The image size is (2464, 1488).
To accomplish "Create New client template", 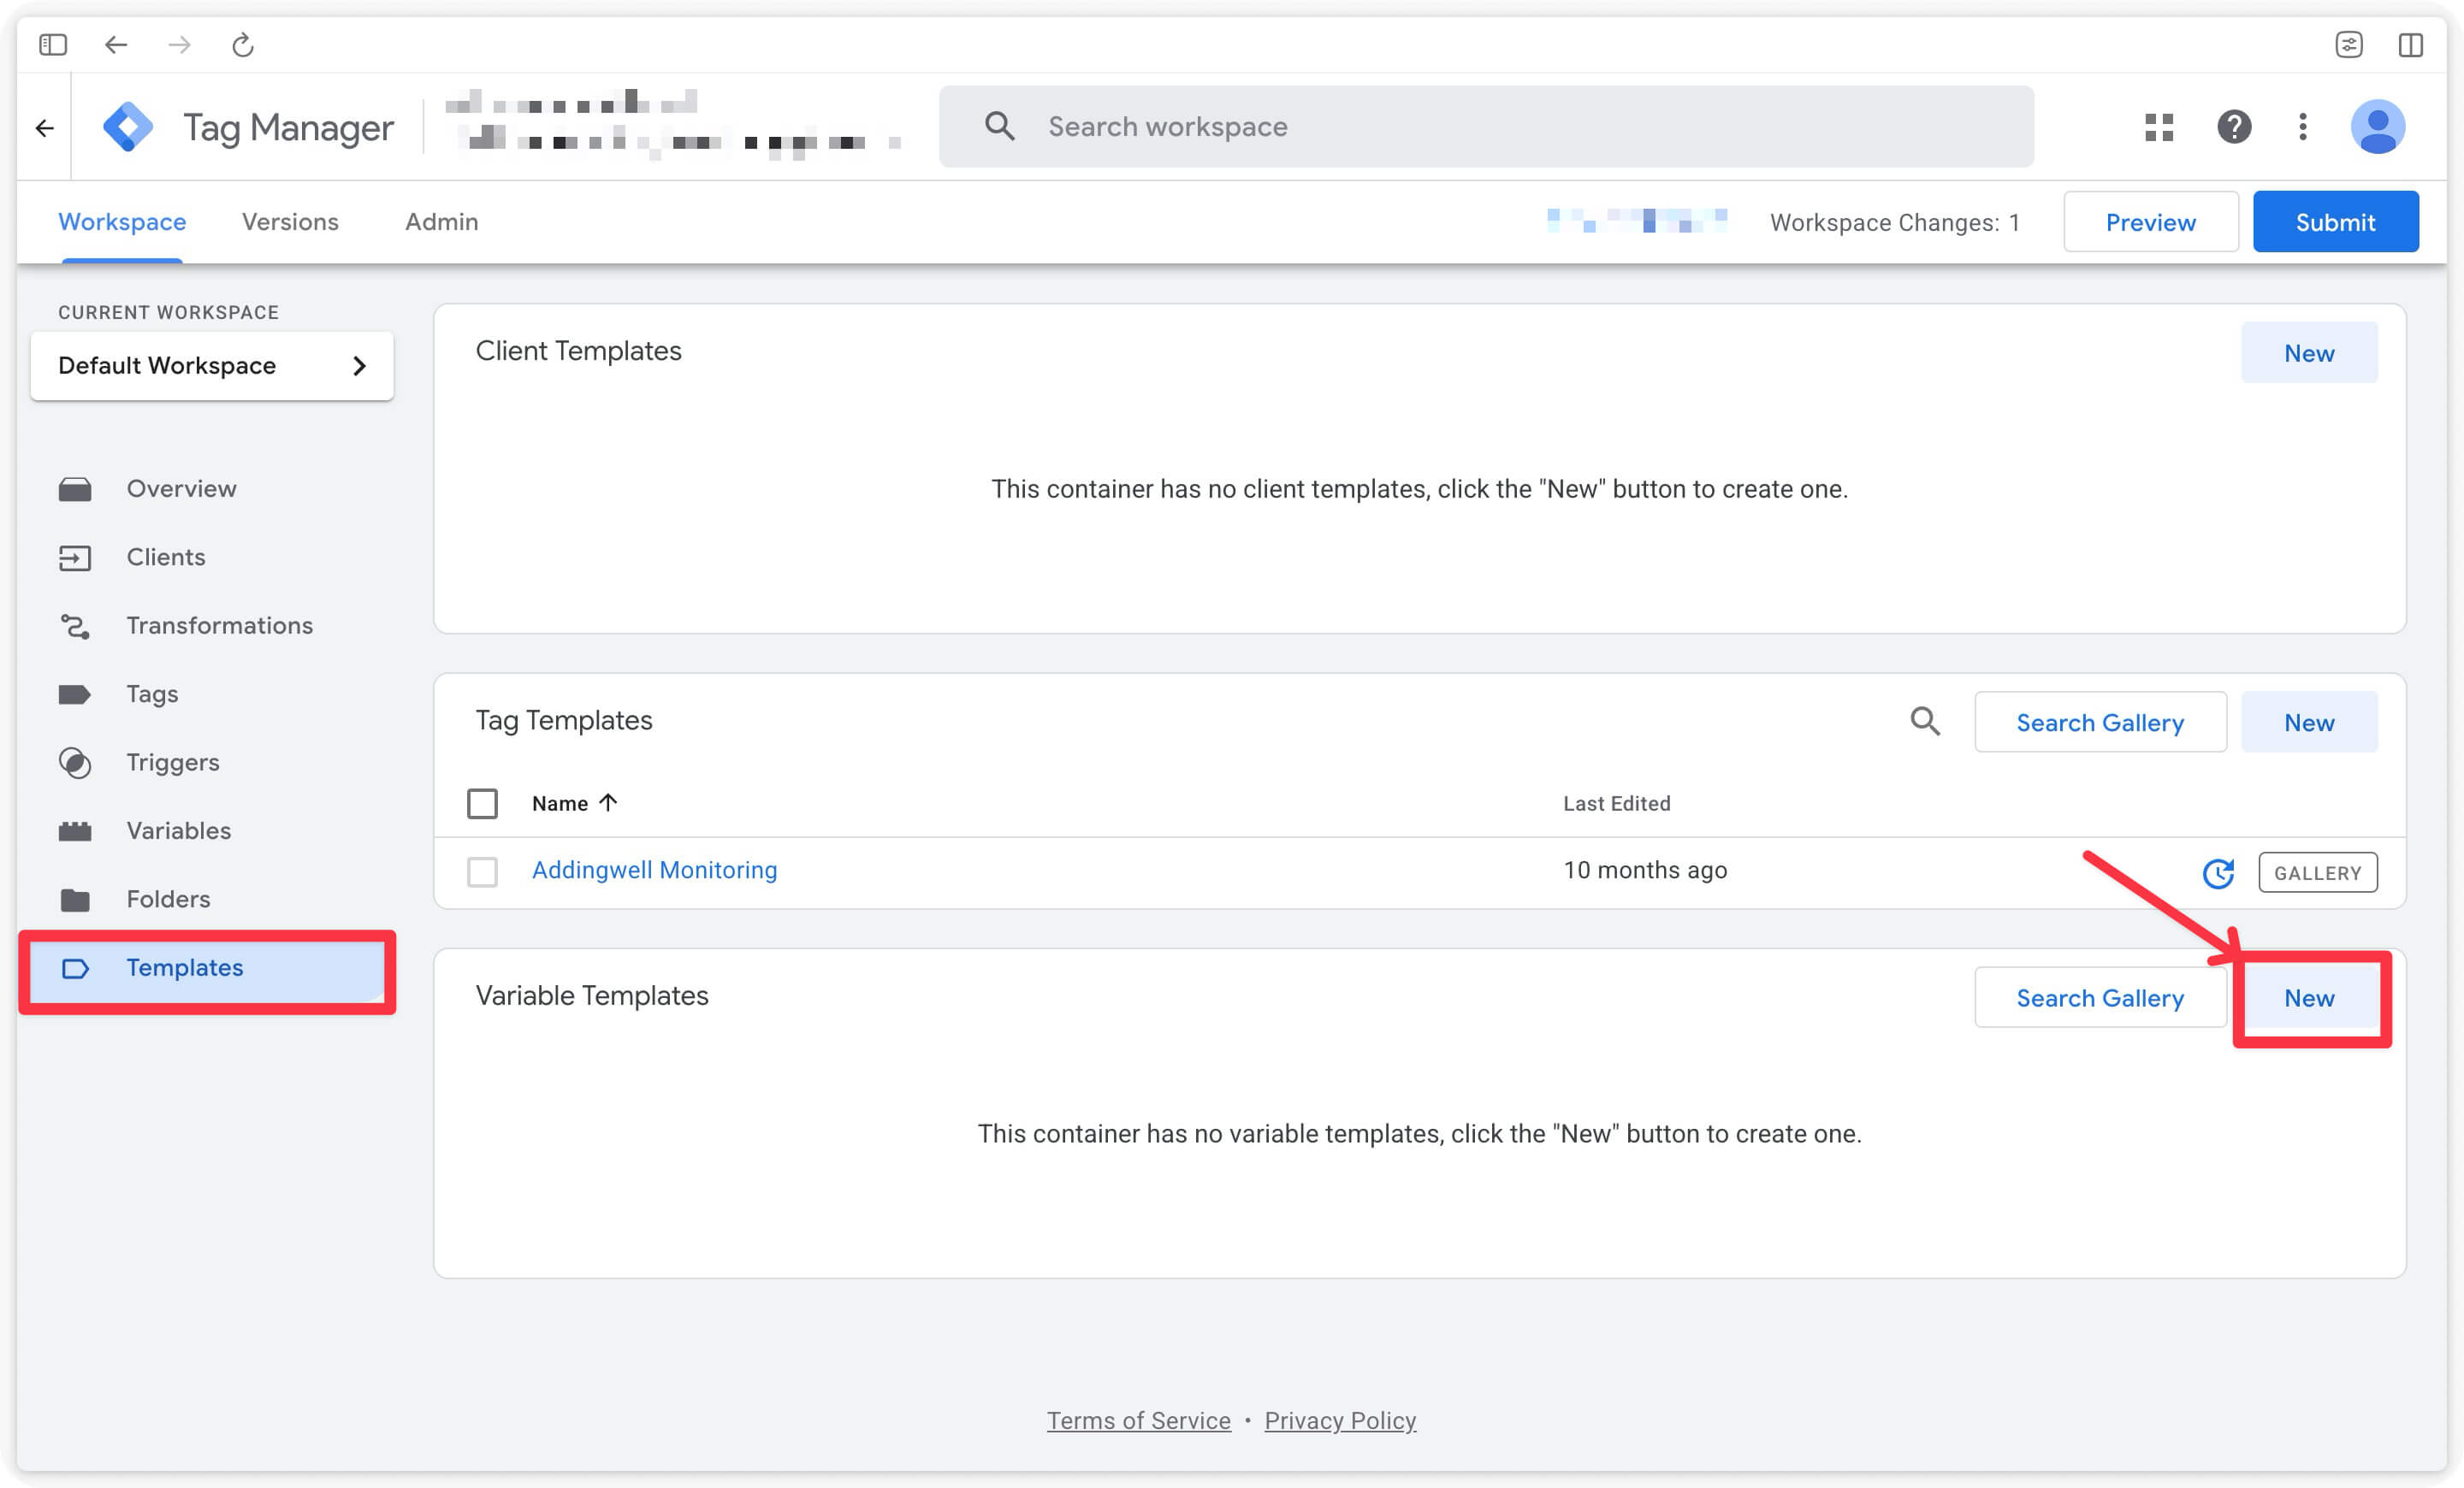I will tap(2309, 353).
